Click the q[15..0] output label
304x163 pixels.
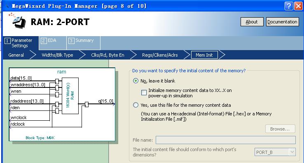[x=106, y=101]
